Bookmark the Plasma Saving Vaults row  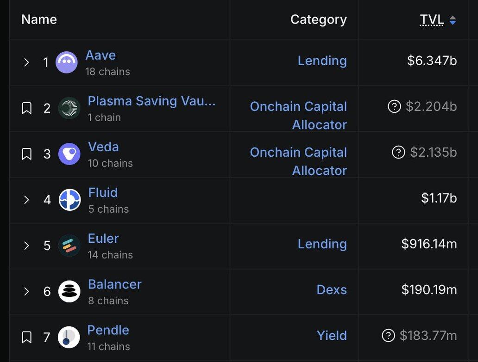click(x=27, y=108)
